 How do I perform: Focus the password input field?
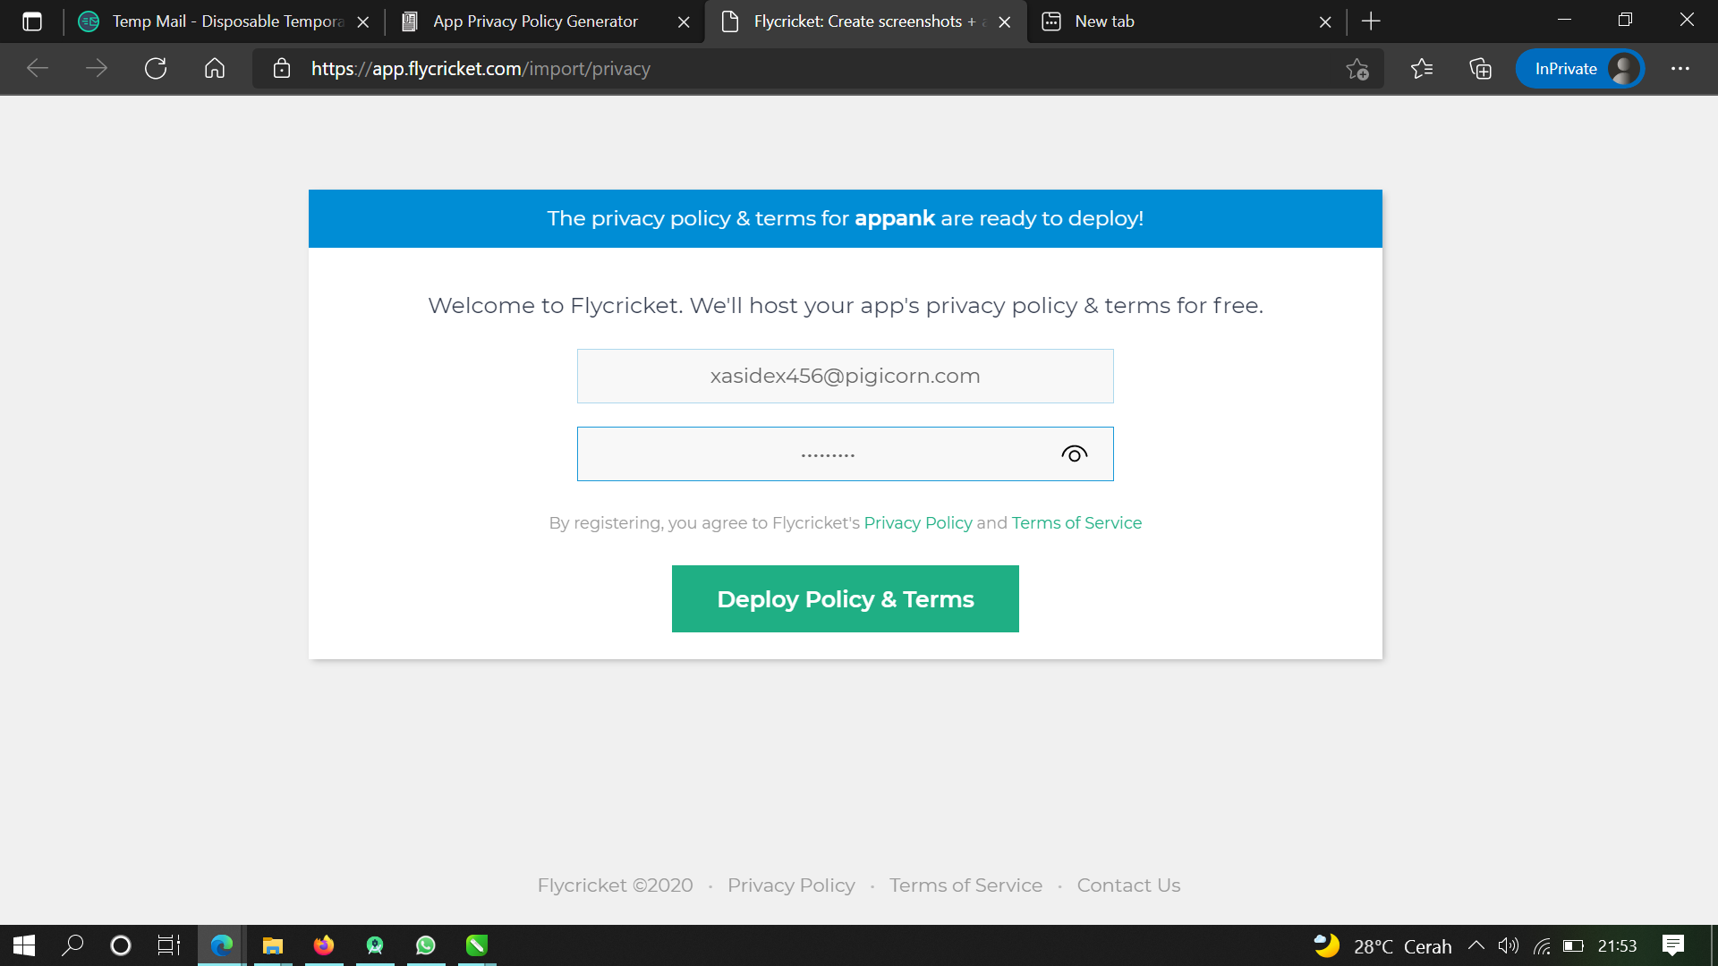point(845,453)
